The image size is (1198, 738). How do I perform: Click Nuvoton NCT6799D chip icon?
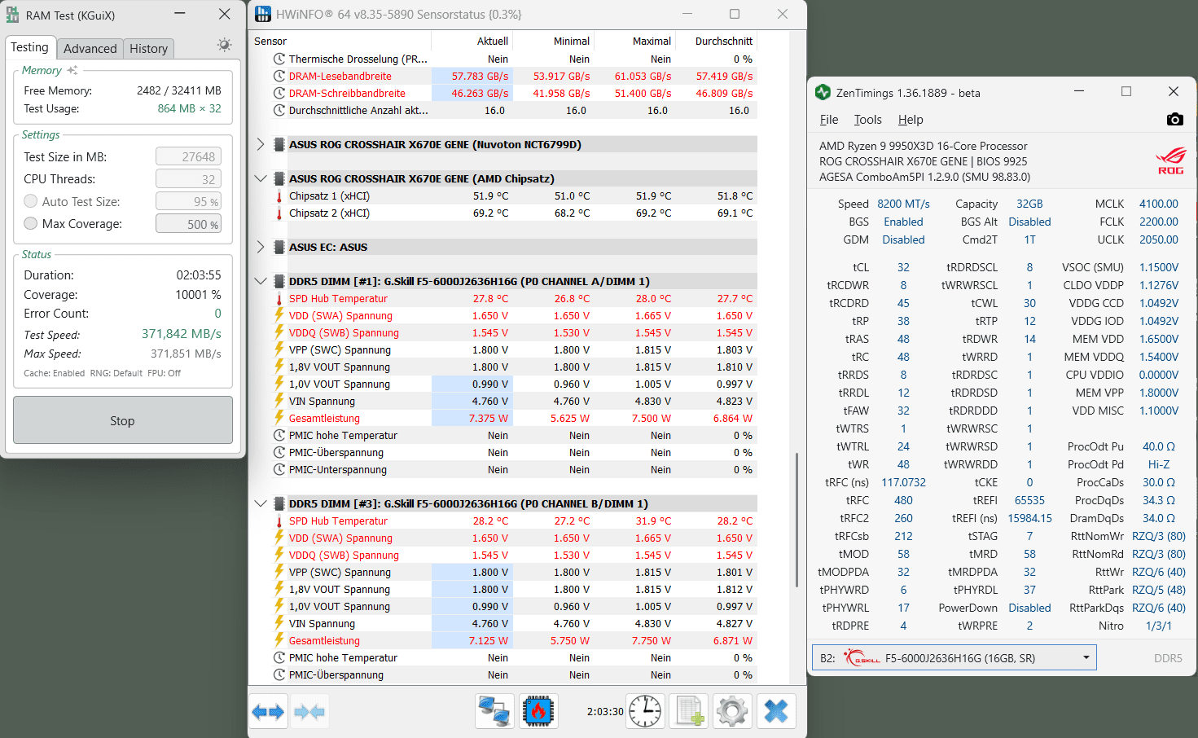279,144
